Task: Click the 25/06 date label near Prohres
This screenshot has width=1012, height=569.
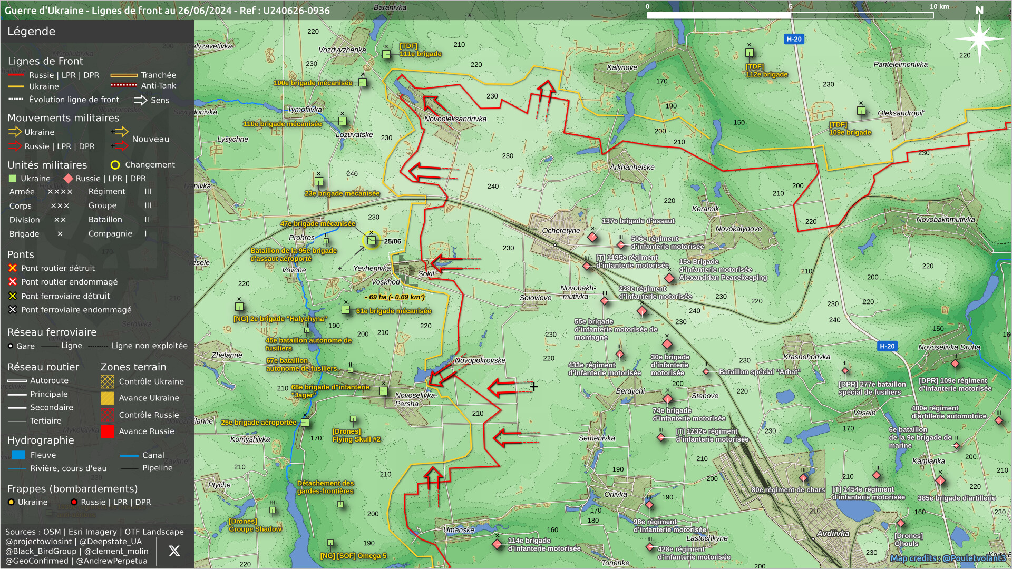Action: (393, 242)
